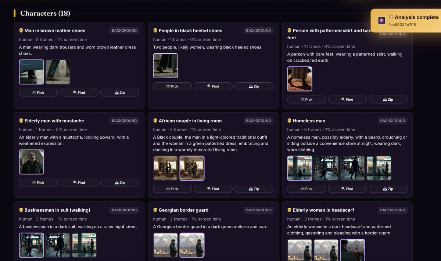Click face icon beside Businessman in suit (walking)

coord(21,210)
